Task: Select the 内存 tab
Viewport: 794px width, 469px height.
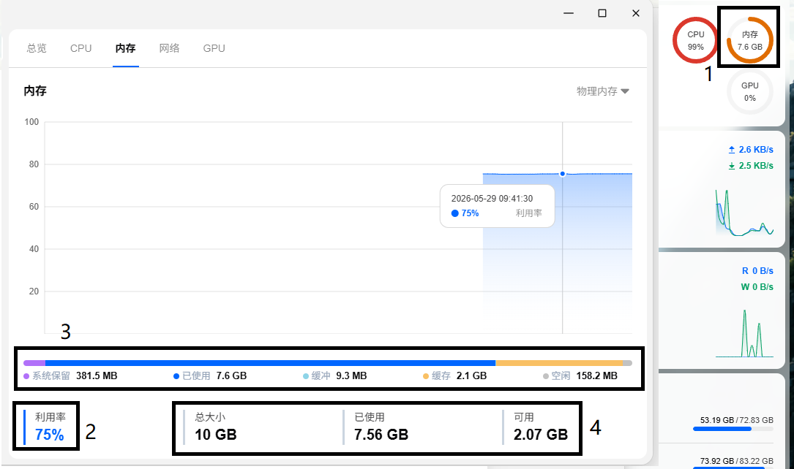Action: (x=126, y=48)
